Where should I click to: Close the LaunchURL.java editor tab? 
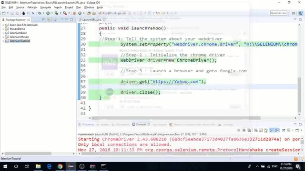click(x=104, y=20)
